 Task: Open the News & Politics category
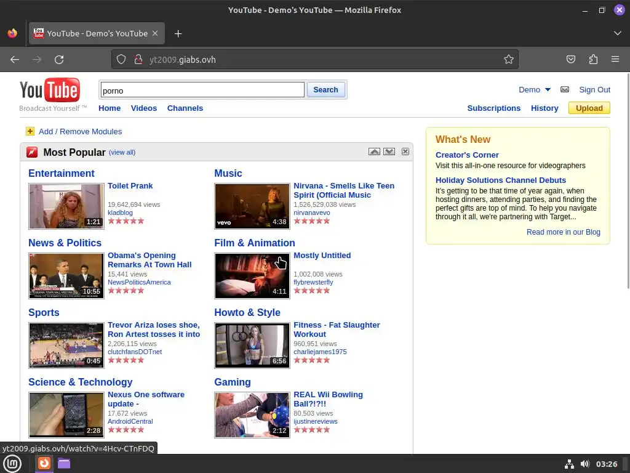coord(65,243)
